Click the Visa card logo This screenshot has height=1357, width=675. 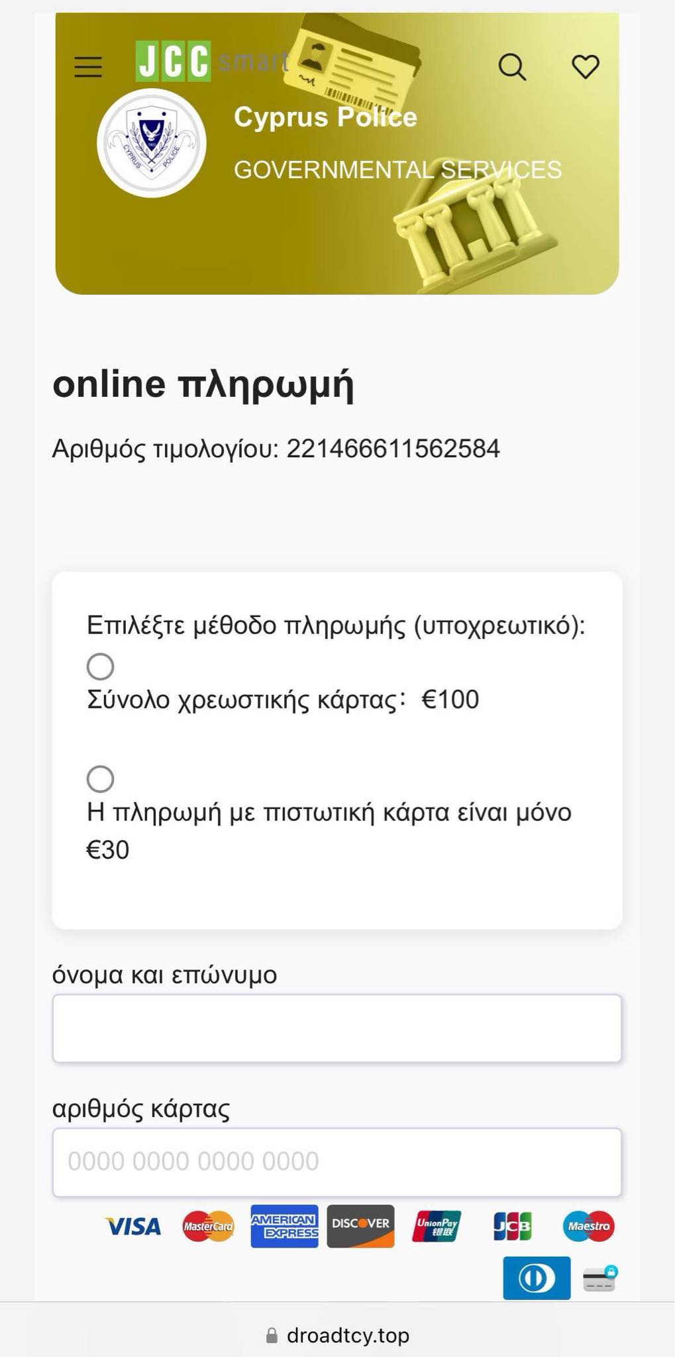tap(133, 1226)
